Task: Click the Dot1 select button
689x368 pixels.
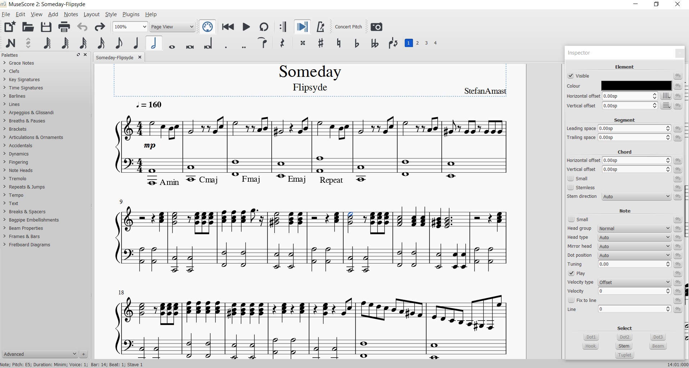Action: point(591,337)
